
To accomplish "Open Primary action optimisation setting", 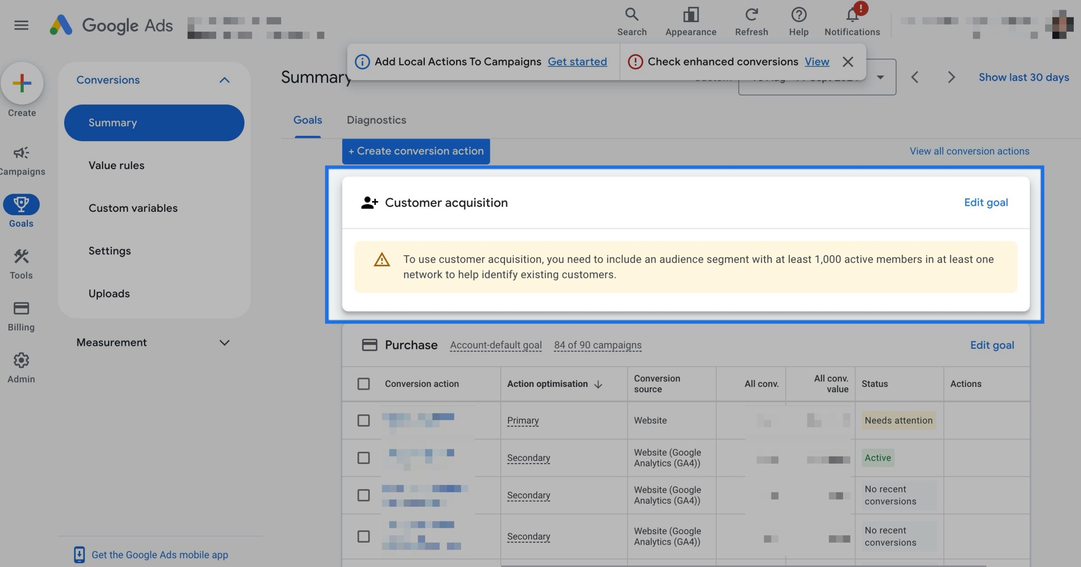I will pos(523,421).
